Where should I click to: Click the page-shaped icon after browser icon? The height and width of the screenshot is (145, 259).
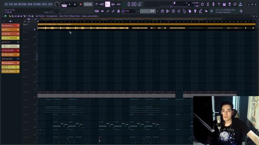pos(190,11)
